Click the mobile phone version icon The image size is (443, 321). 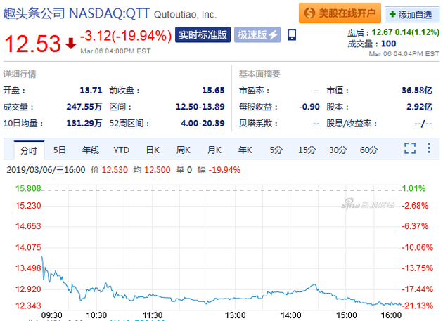coord(292,34)
